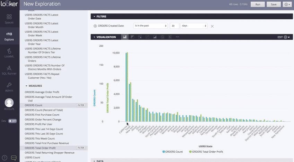The width and height of the screenshot is (294, 162).
Task: Click the Run button
Action: tap(258, 4)
